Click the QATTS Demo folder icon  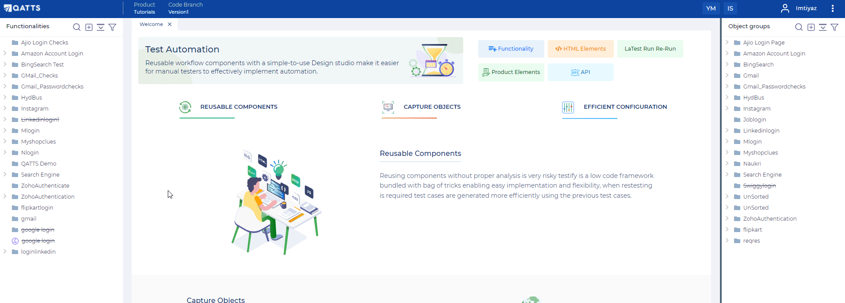point(15,164)
